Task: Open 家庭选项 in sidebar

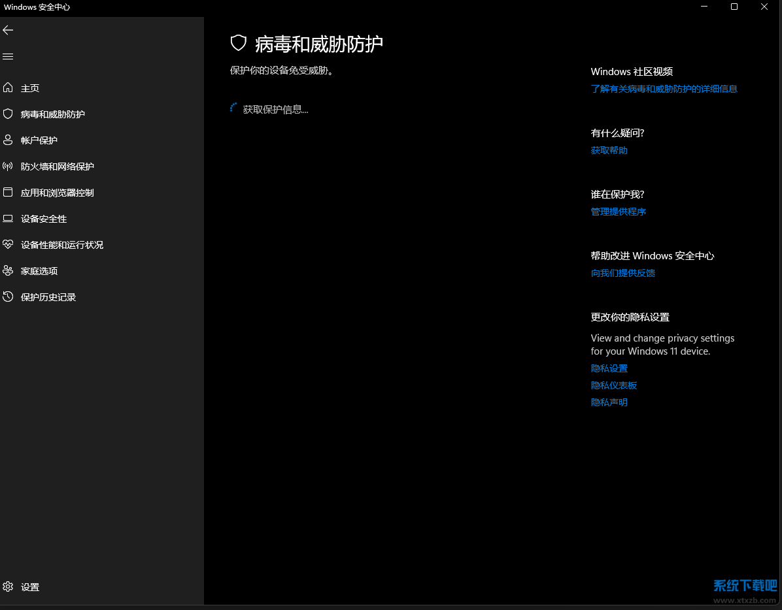Action: (x=39, y=270)
